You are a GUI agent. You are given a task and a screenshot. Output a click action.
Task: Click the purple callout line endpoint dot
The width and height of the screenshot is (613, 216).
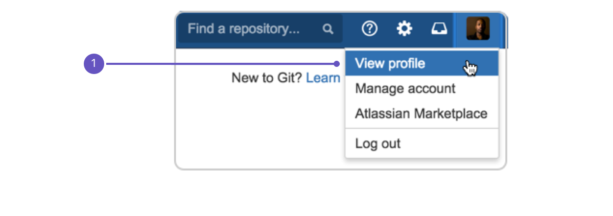(x=337, y=64)
